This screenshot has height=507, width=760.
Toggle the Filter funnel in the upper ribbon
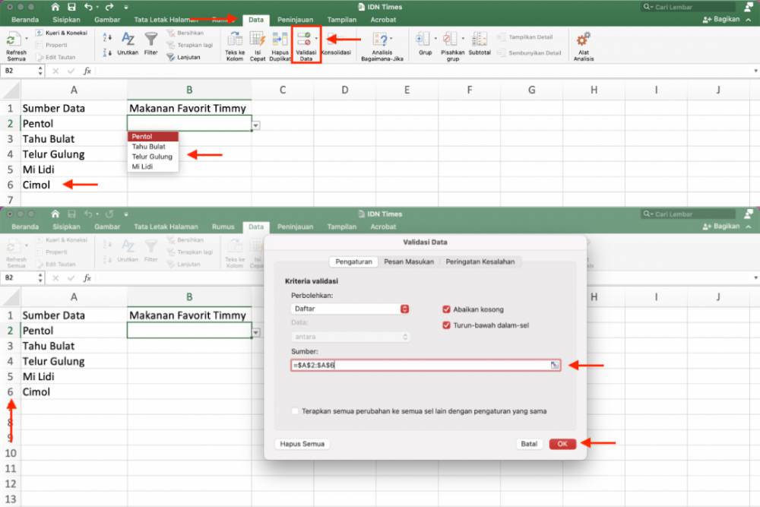point(150,43)
